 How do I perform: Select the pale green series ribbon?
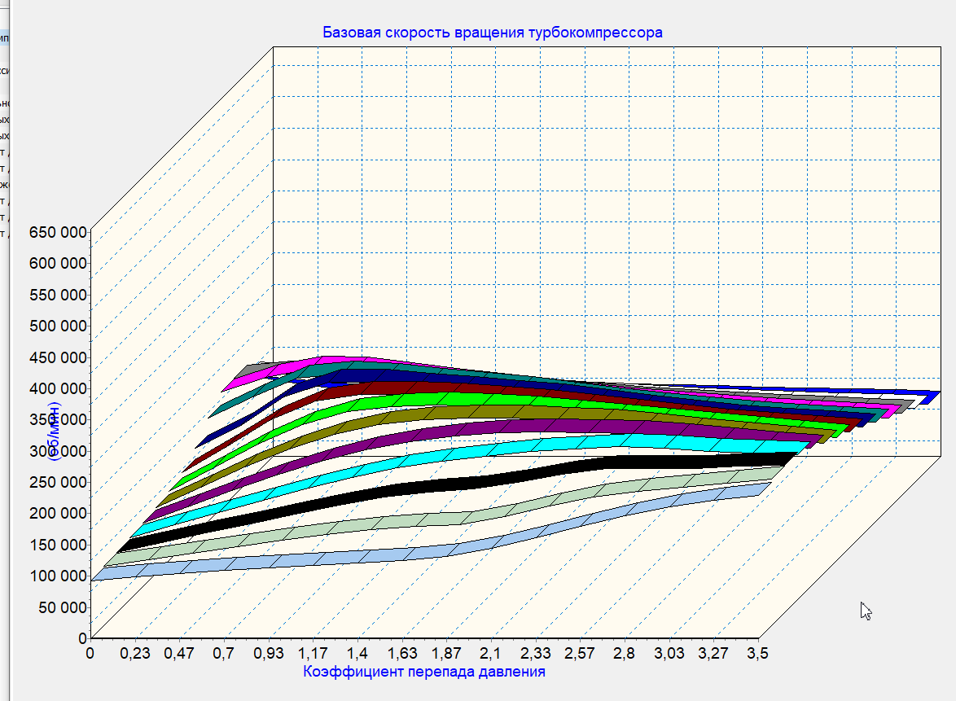tap(407, 520)
